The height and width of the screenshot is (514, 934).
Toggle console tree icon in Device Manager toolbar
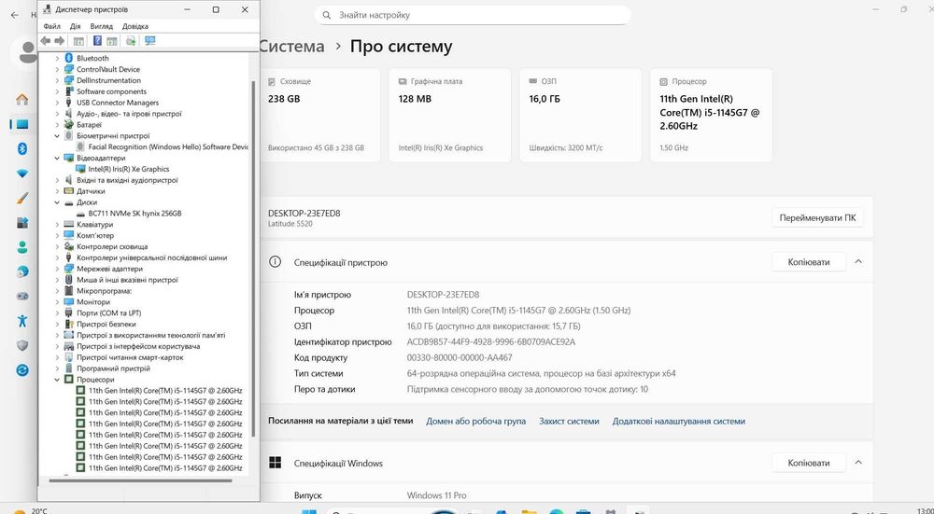[x=78, y=40]
